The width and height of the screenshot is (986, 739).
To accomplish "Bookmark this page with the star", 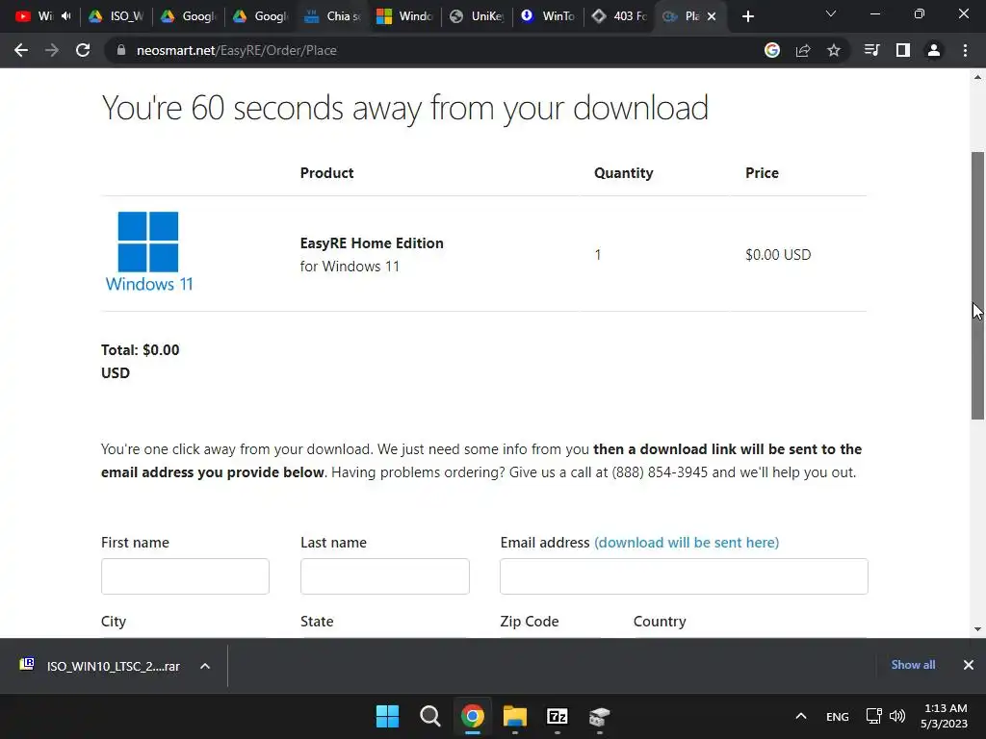I will (834, 50).
